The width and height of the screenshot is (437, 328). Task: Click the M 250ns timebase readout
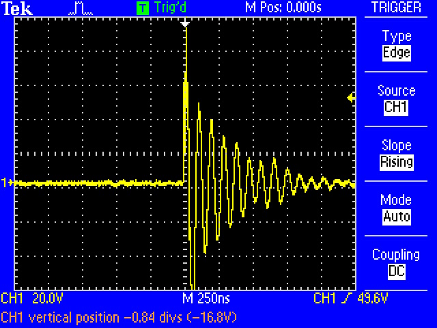pos(206,299)
